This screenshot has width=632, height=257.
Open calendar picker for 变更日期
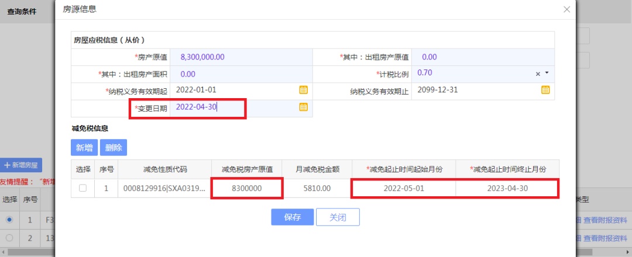304,107
